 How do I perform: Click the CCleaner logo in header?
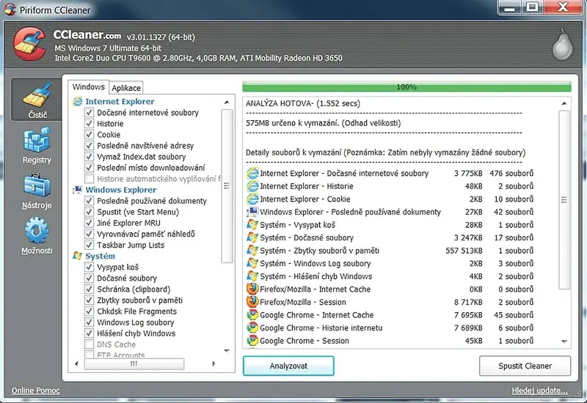point(30,44)
